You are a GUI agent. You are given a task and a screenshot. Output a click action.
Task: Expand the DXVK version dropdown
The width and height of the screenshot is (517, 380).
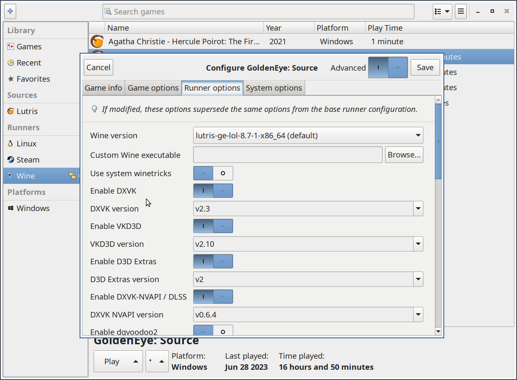pos(308,209)
